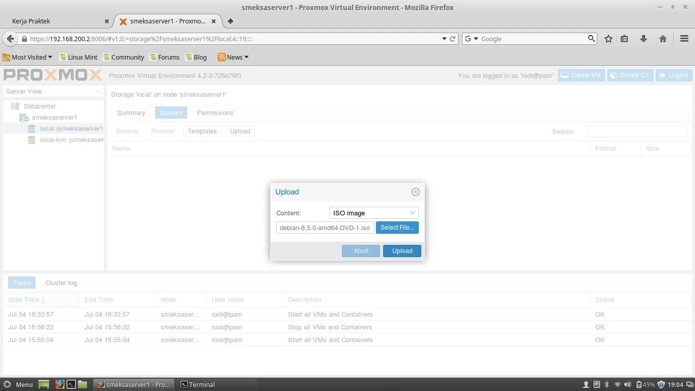Open the Firefox downloads arrow icon
The width and height of the screenshot is (695, 391).
643,39
